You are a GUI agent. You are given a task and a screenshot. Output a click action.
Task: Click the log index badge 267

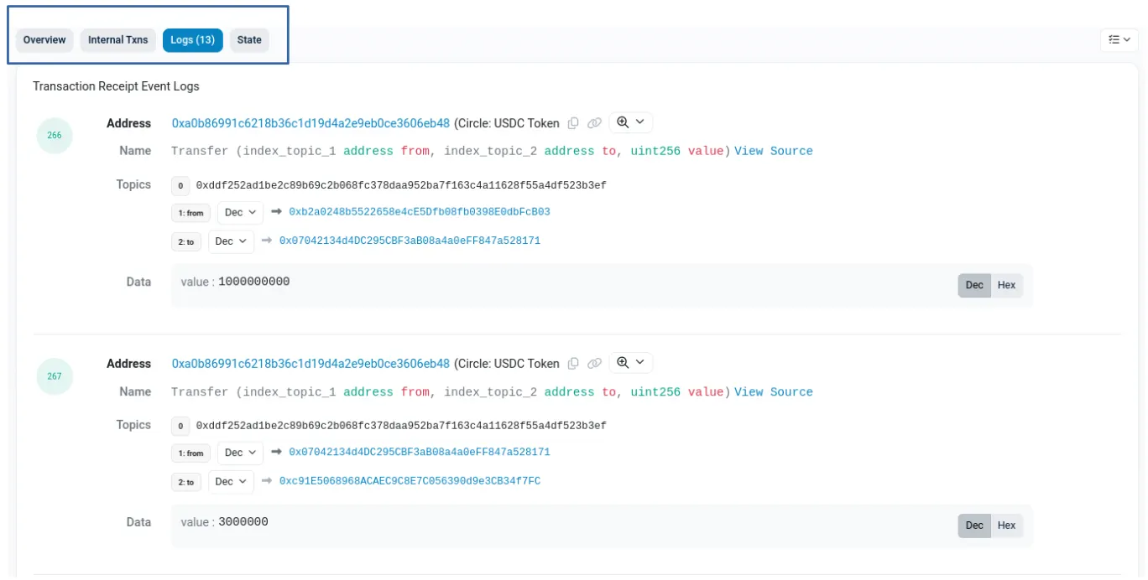(55, 376)
